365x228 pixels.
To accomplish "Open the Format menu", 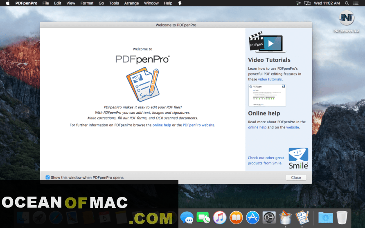I will 87,3.
